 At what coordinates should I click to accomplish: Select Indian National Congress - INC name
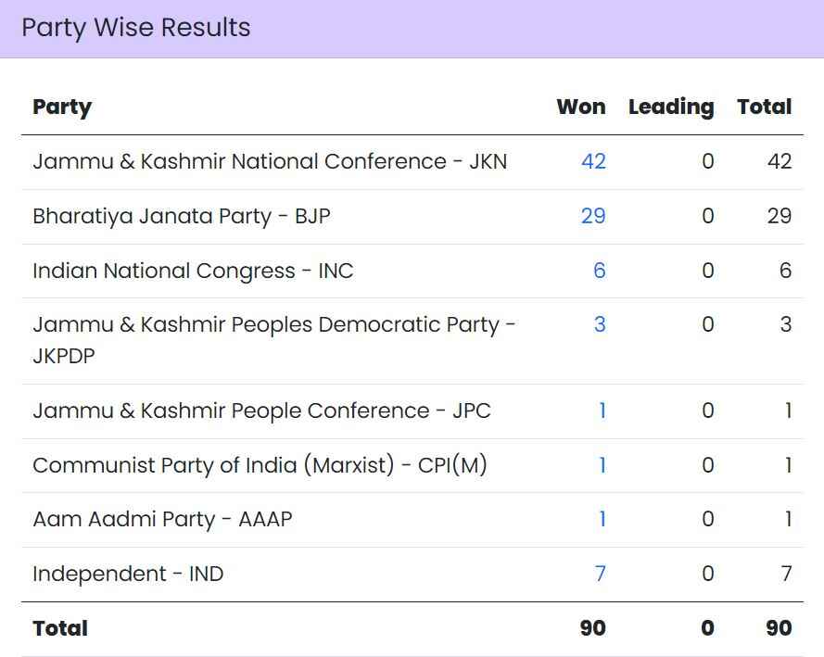pyautogui.click(x=193, y=271)
